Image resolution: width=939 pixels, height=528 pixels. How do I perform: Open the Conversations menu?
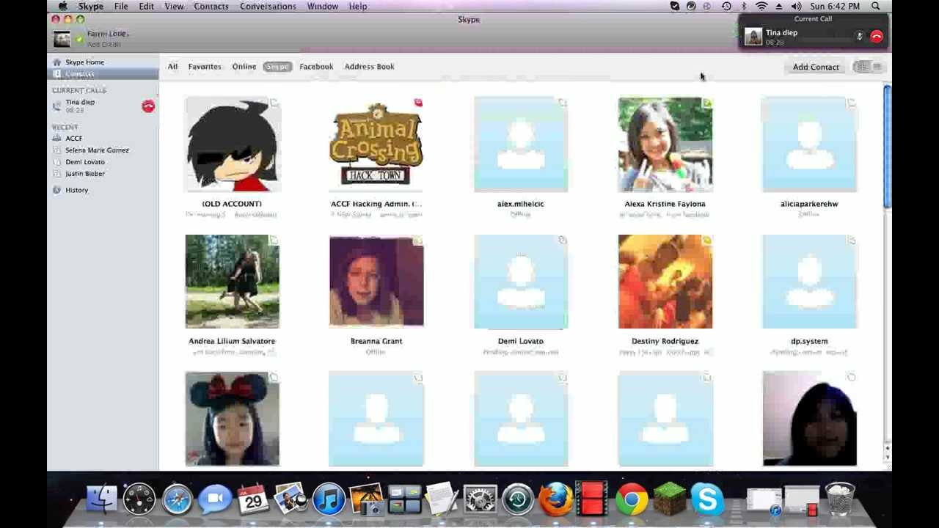point(268,6)
